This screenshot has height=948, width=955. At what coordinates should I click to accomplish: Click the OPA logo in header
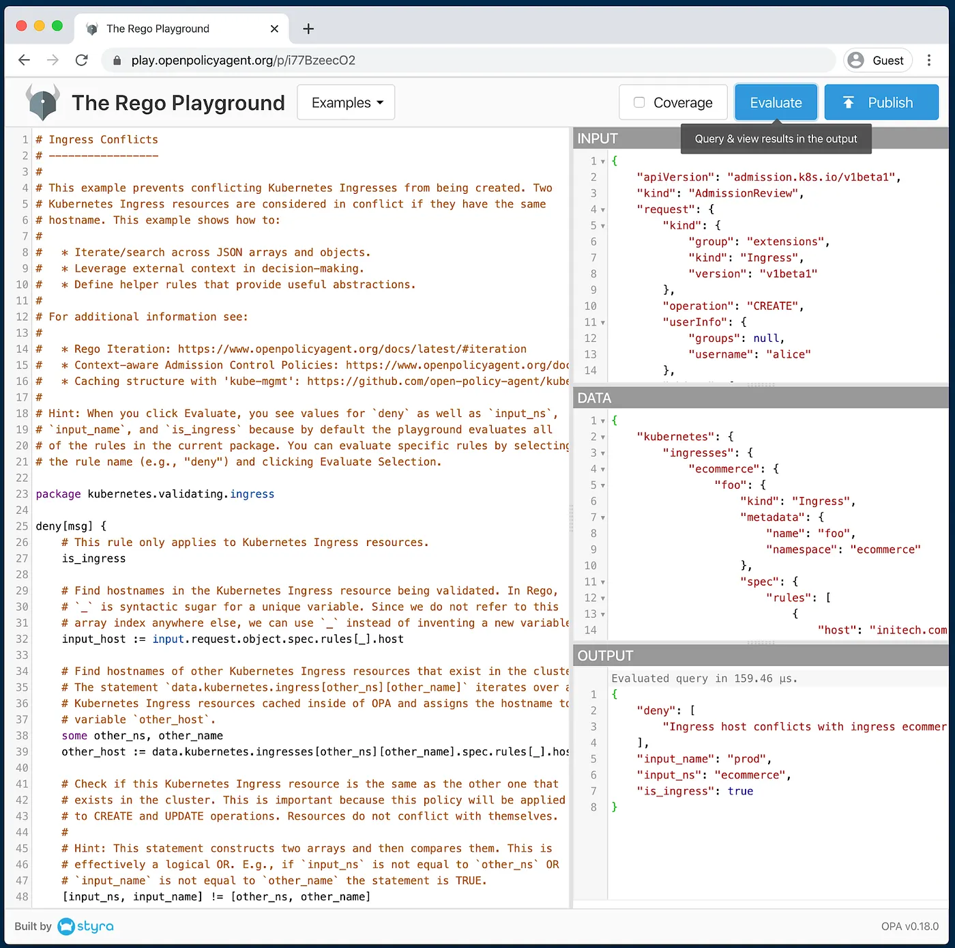pyautogui.click(x=43, y=102)
